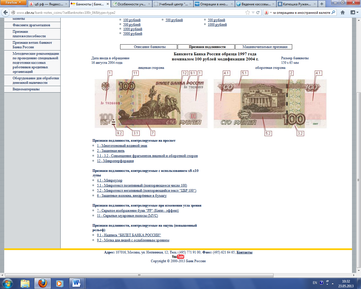Click the YouTube logo in footer

(x=178, y=257)
